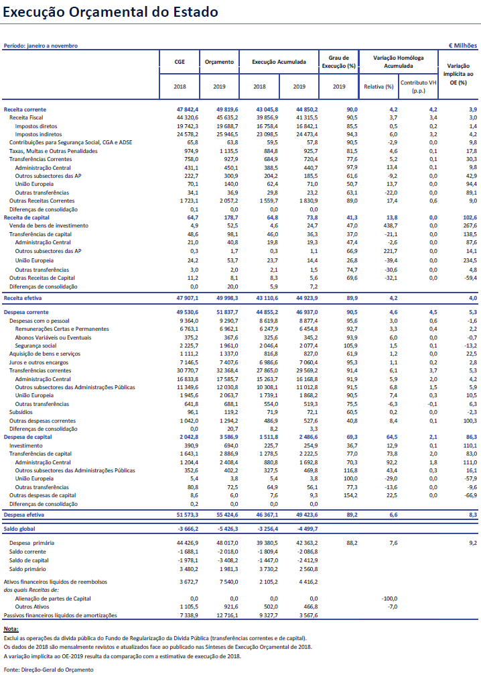Viewport: 481px width, 675px height.
Task: Click the '€ Milhões' unit label
Action: coord(463,45)
